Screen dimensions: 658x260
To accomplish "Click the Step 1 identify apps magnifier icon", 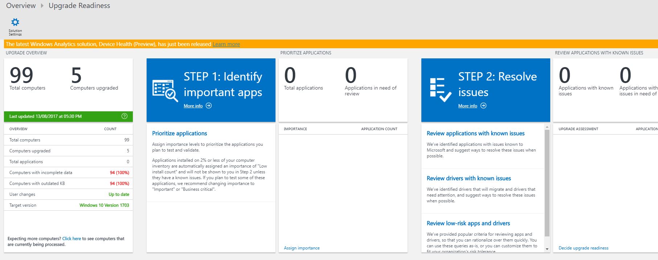I will 165,91.
